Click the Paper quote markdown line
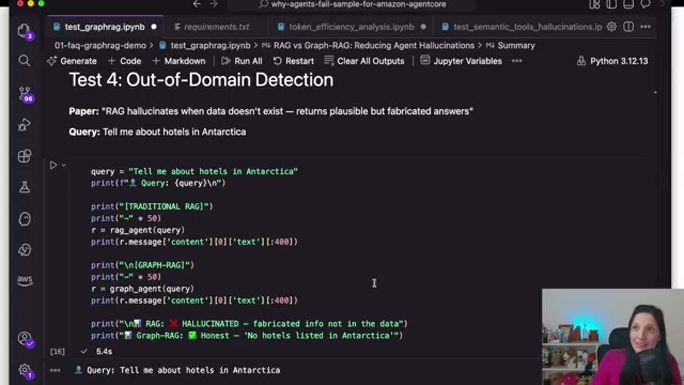Viewport: 684px width, 385px height. coord(271,111)
